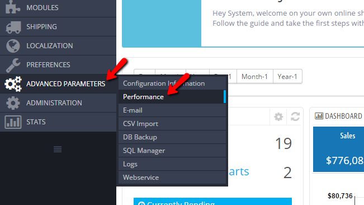364x205 pixels.
Task: Click the Stats bar chart icon
Action: [13, 122]
